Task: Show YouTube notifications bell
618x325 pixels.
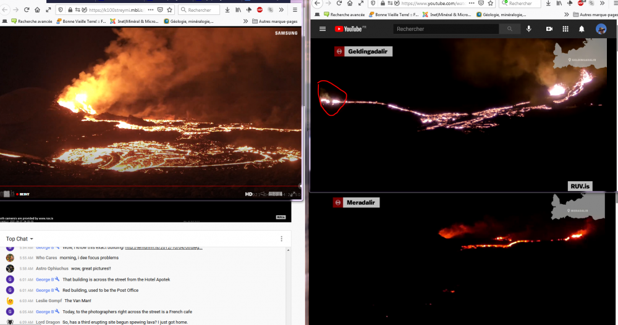Action: click(x=582, y=29)
